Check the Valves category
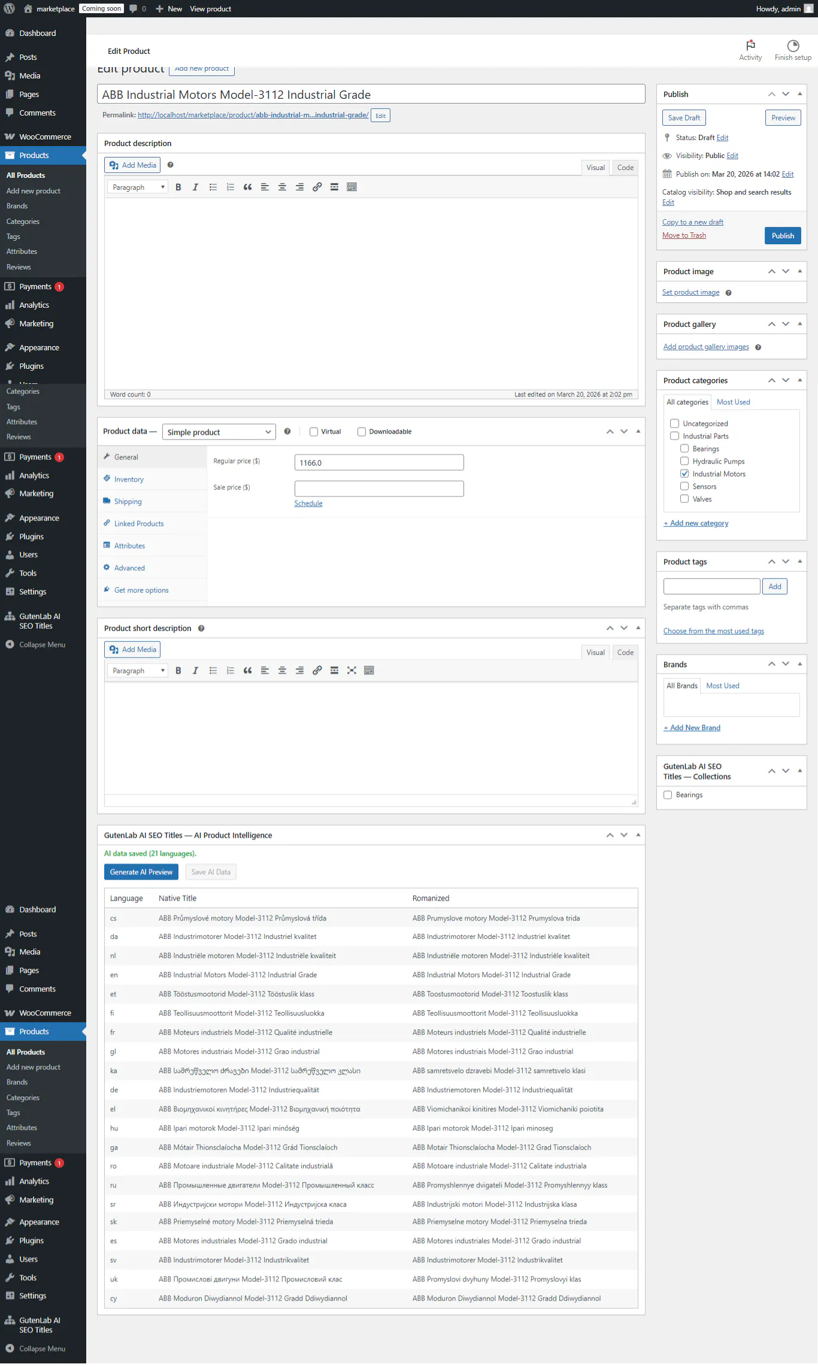Viewport: 818px width, 1367px height. [x=684, y=499]
